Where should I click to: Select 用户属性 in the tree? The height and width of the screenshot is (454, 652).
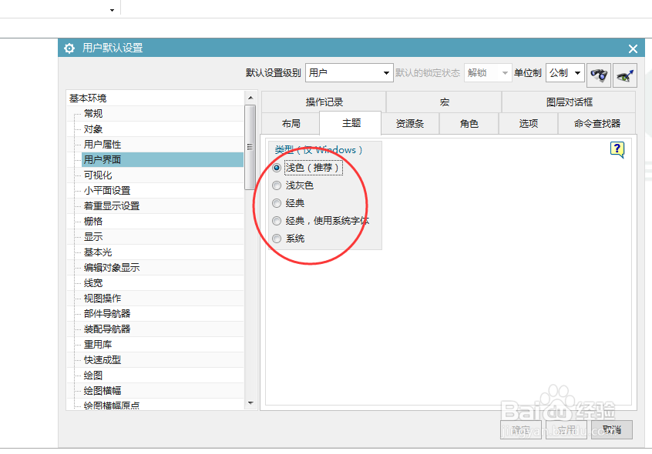click(103, 145)
